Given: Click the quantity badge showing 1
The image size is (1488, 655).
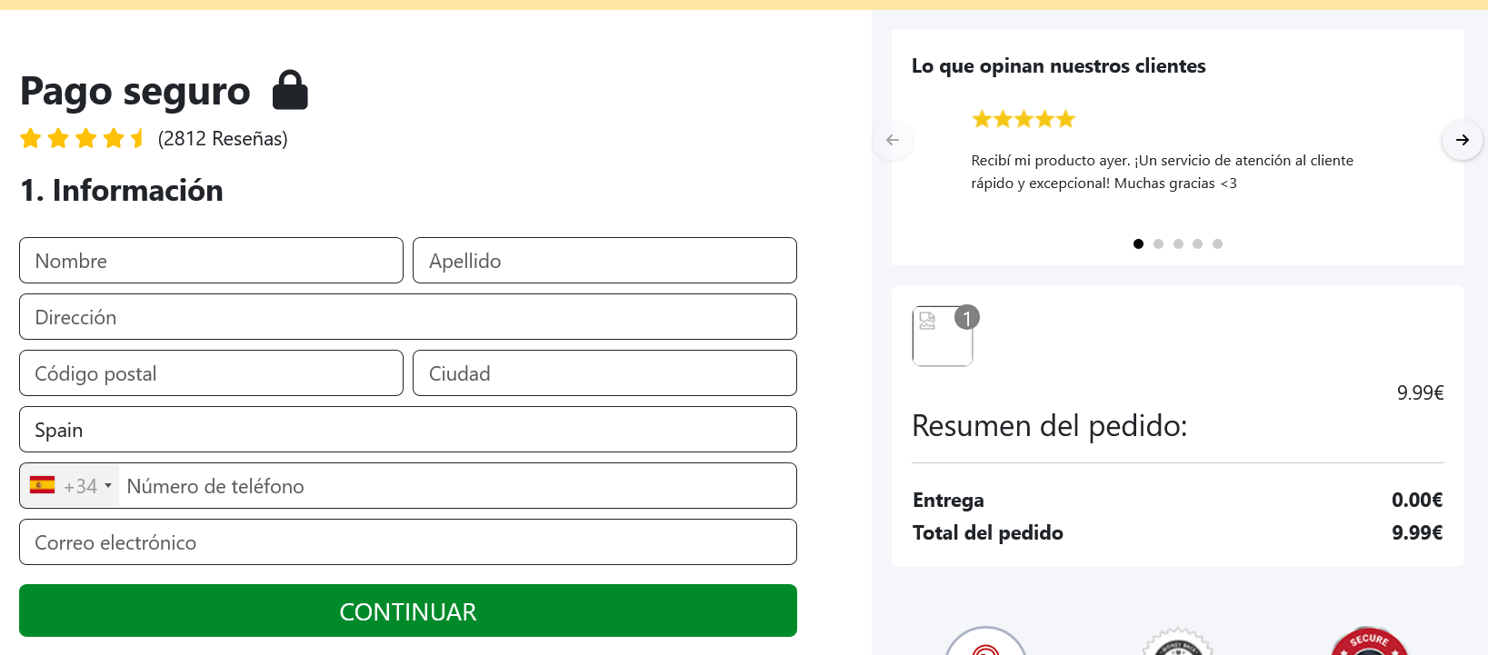Looking at the screenshot, I should pos(967,317).
